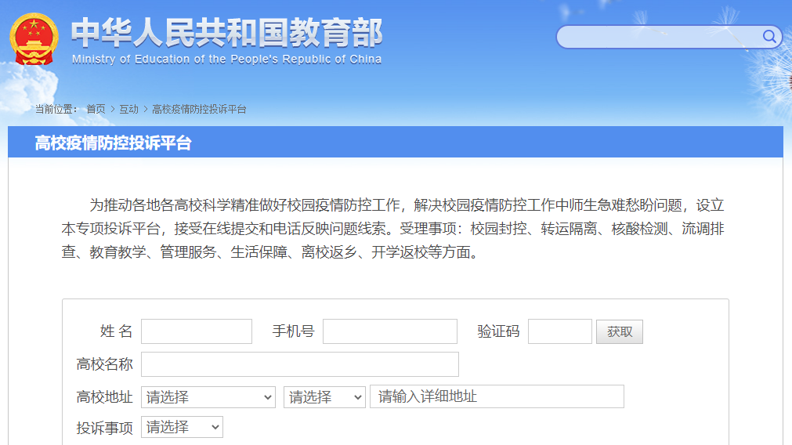Click the Ministry of Education English subtitle
The image size is (792, 445).
tap(227, 60)
